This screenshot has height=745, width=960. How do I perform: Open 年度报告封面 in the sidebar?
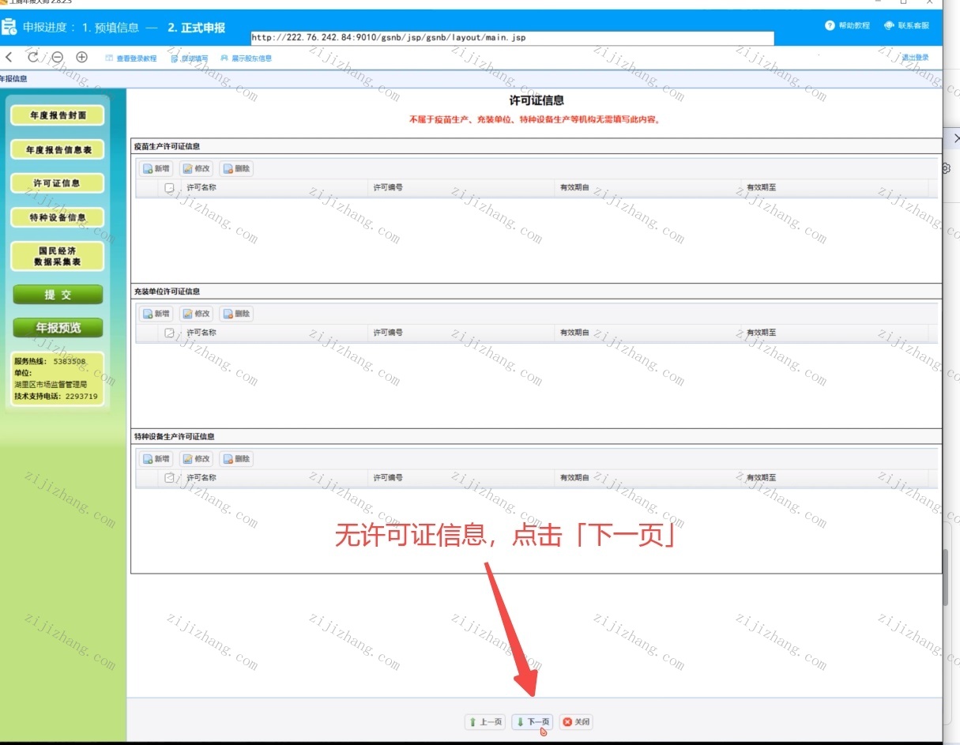pos(57,115)
